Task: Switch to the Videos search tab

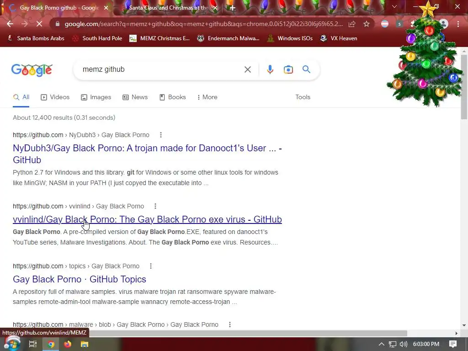Action: pyautogui.click(x=55, y=97)
